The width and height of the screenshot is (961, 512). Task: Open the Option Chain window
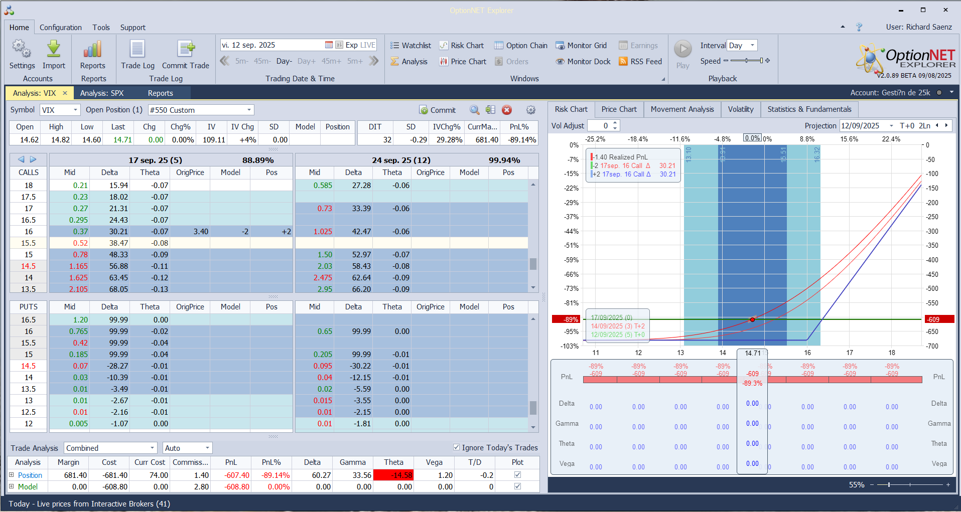click(521, 45)
